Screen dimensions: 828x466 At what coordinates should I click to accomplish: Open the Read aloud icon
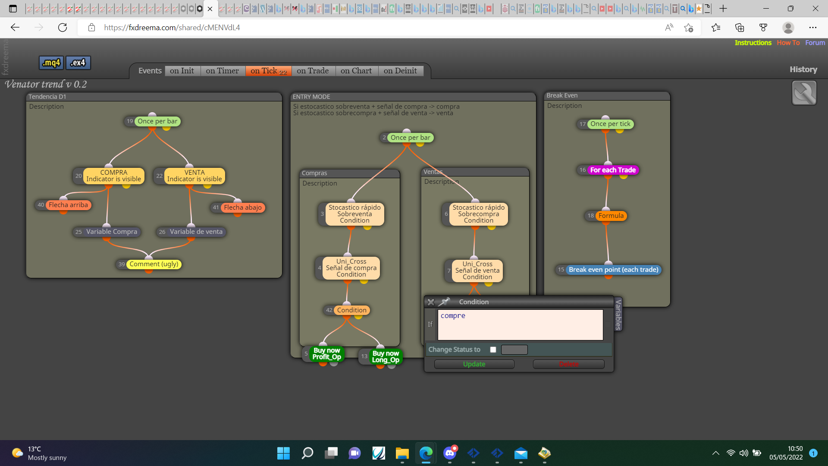tap(669, 28)
